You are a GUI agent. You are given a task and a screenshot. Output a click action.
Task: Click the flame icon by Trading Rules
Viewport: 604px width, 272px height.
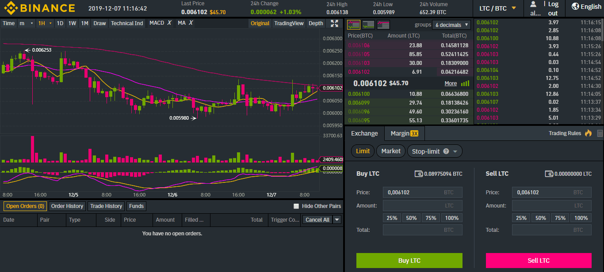[x=588, y=133]
